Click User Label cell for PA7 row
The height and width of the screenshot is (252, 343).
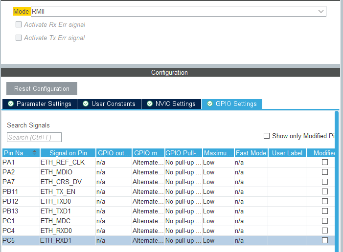point(287,182)
